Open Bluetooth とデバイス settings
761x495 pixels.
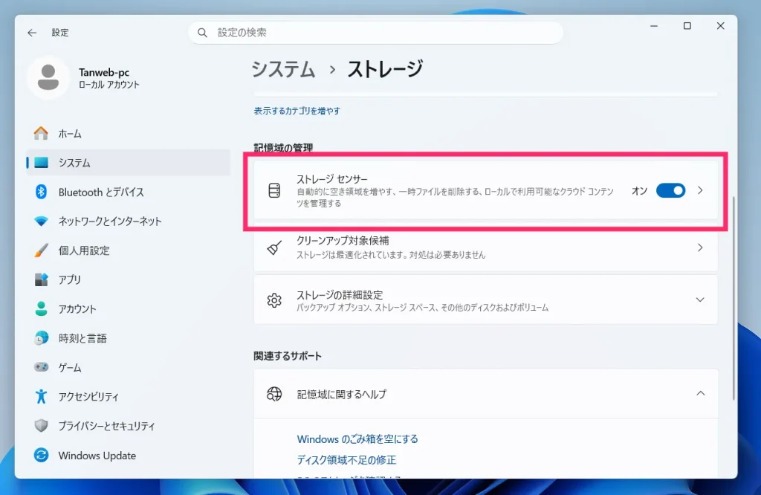click(128, 192)
